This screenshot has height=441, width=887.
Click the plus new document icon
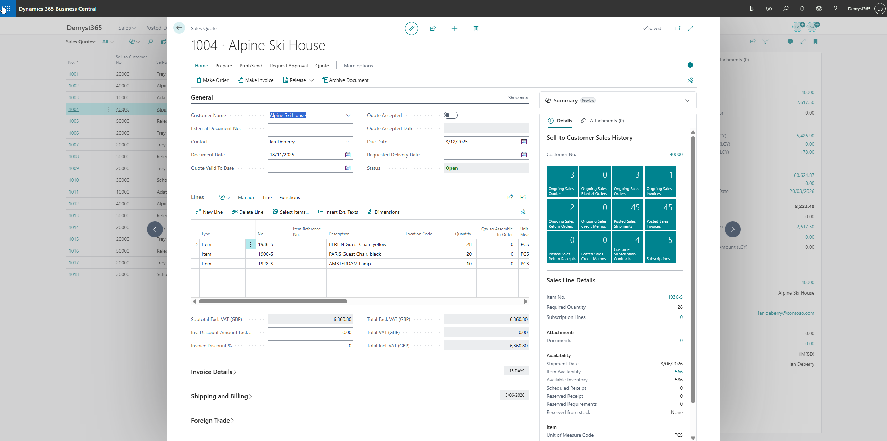point(454,28)
